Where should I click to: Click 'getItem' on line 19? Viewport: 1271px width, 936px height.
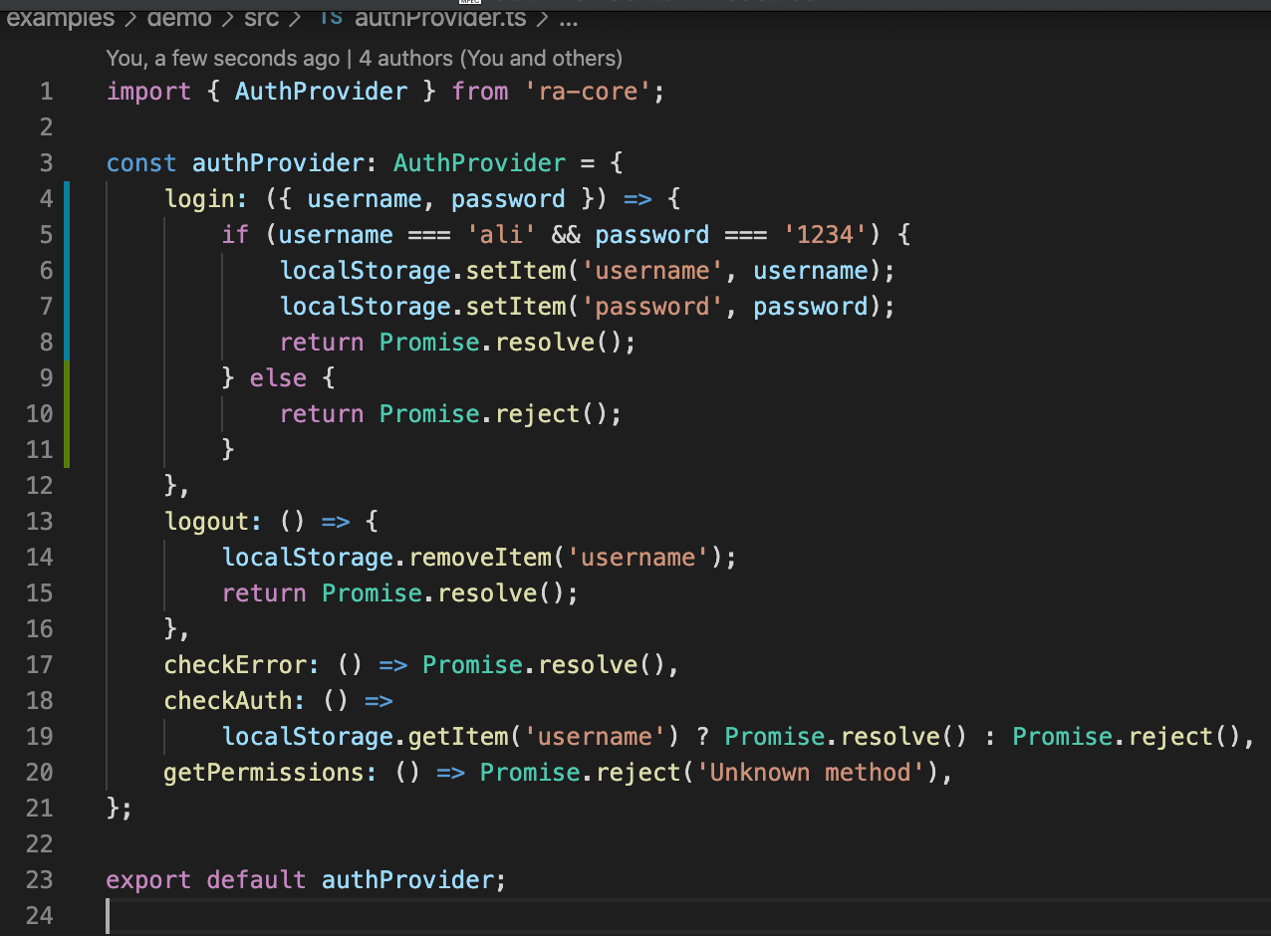(458, 737)
